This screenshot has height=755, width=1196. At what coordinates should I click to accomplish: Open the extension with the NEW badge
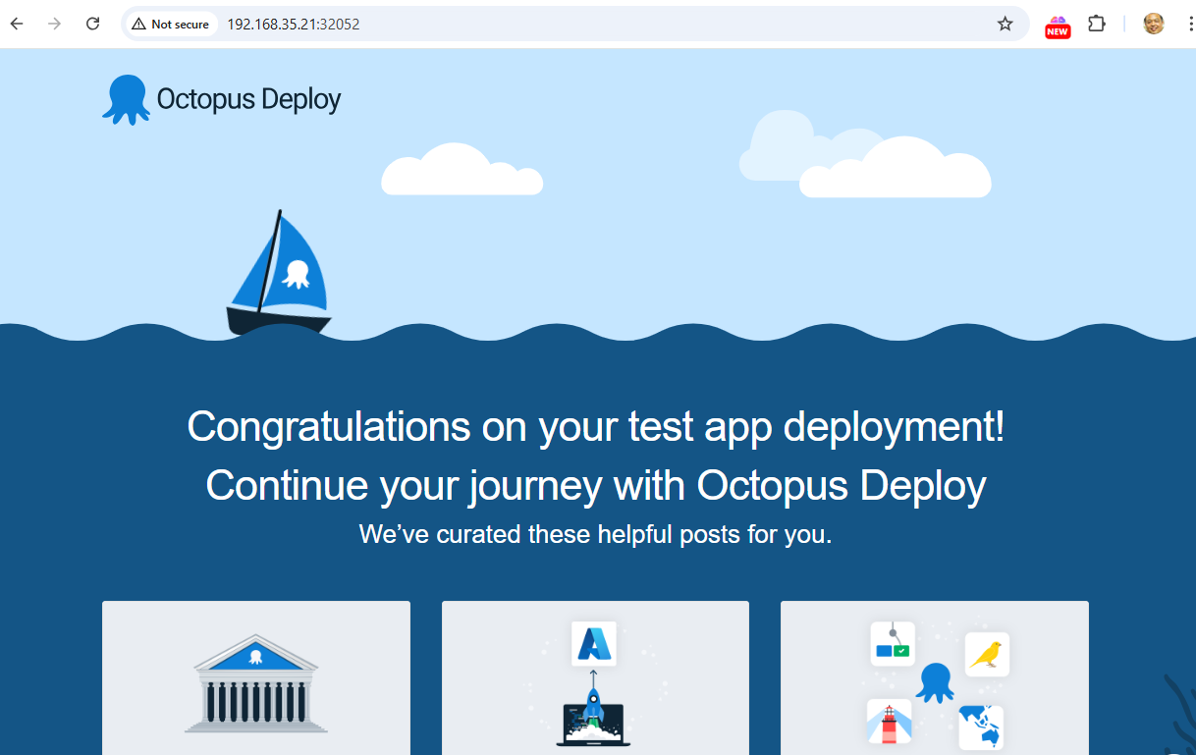tap(1058, 26)
